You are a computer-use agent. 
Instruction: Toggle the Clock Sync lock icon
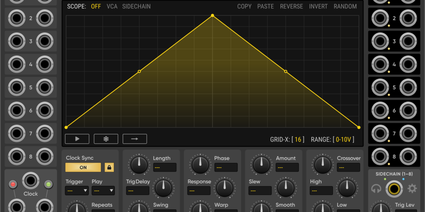click(x=109, y=167)
